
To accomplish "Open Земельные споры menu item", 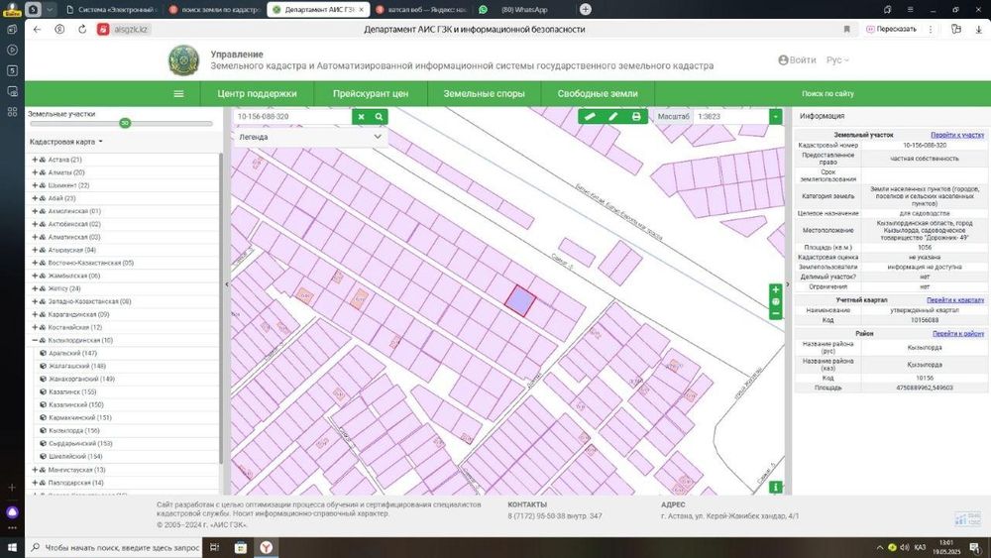I will point(485,93).
